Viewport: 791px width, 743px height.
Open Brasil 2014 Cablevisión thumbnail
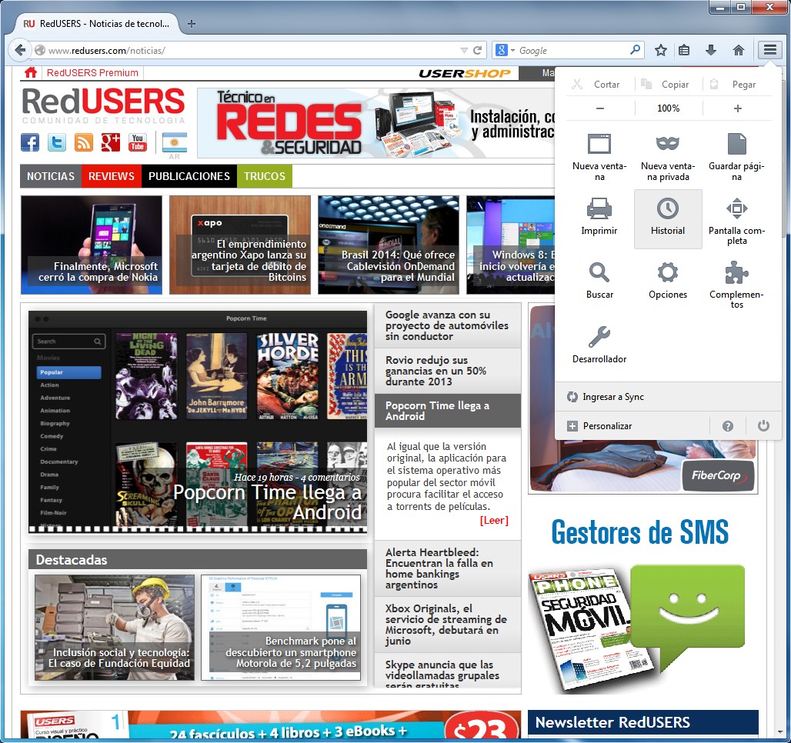389,245
